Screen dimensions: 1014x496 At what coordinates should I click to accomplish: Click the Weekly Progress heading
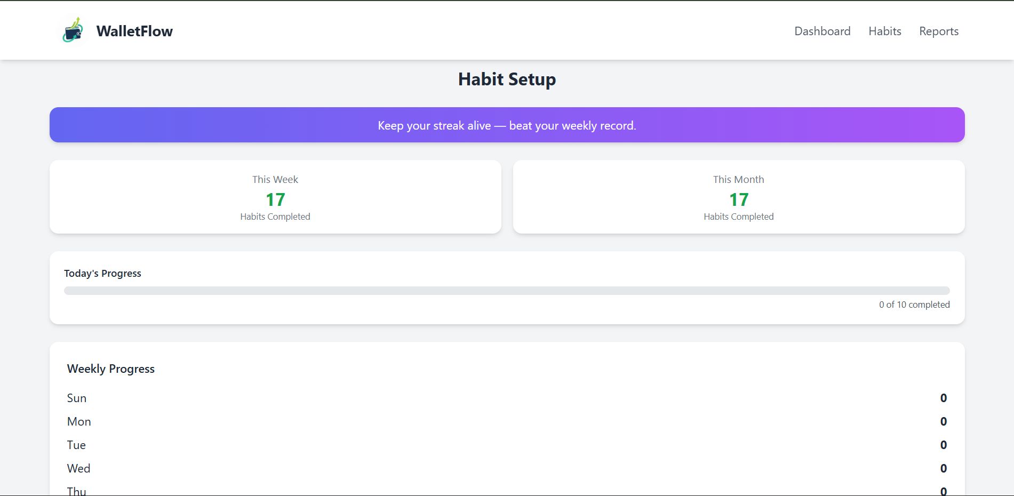pyautogui.click(x=110, y=369)
